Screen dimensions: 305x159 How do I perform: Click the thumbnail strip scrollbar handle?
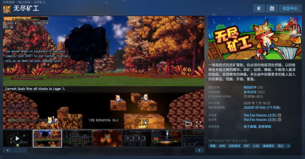tap(20, 150)
